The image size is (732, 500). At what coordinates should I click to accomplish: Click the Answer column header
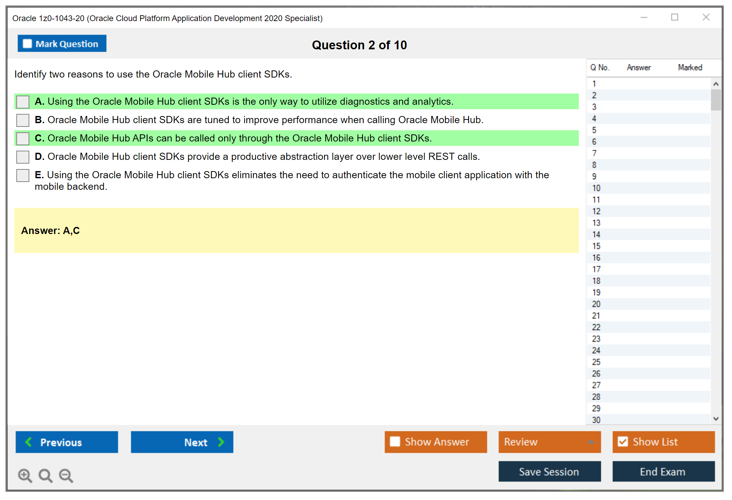pyautogui.click(x=638, y=67)
